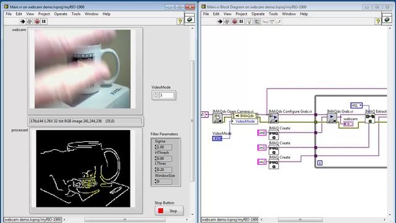Select IMAQ Extract color plane node

(370, 118)
